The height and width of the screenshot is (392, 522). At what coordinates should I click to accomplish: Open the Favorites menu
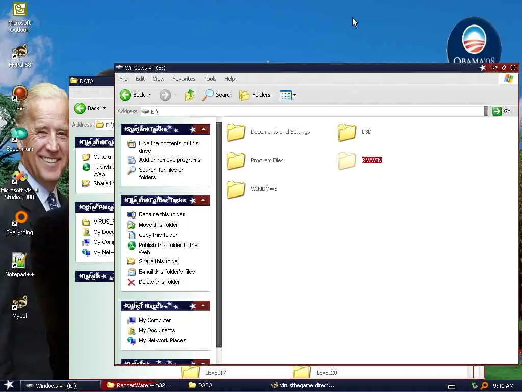click(184, 79)
